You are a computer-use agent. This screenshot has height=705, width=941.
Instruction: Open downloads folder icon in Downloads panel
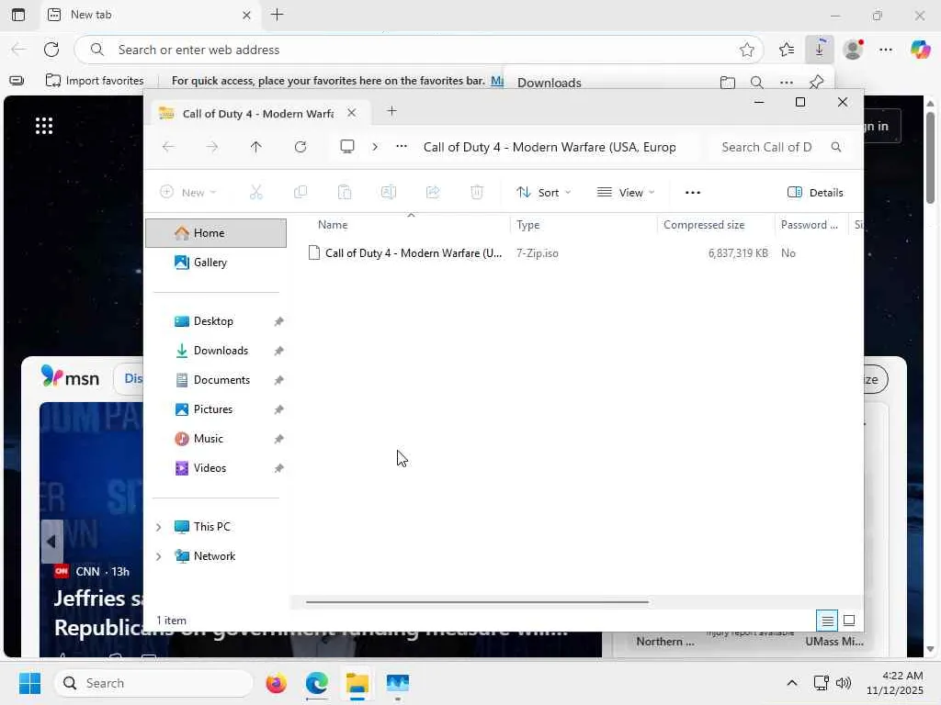click(728, 82)
